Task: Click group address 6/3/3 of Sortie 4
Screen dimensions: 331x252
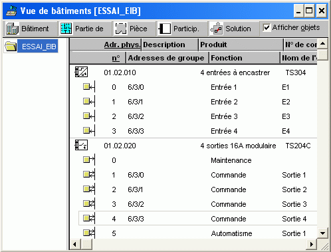Action: [136, 219]
